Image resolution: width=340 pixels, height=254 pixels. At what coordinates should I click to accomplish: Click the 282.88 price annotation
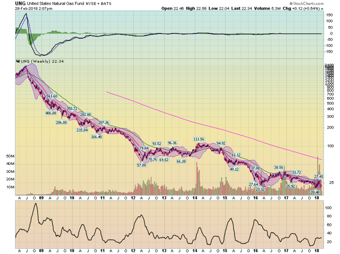click(86, 115)
